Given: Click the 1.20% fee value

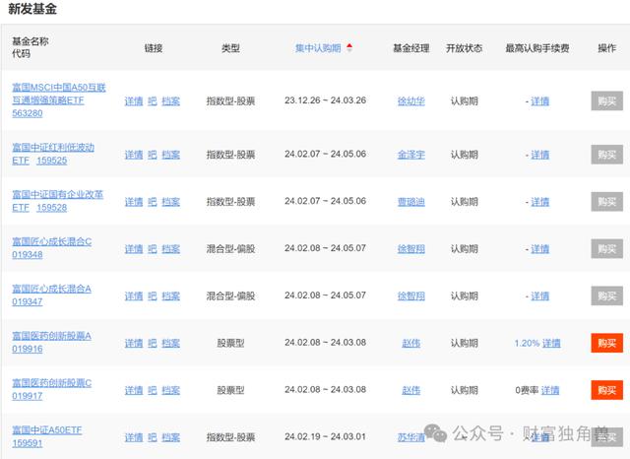Looking at the screenshot, I should tap(527, 343).
